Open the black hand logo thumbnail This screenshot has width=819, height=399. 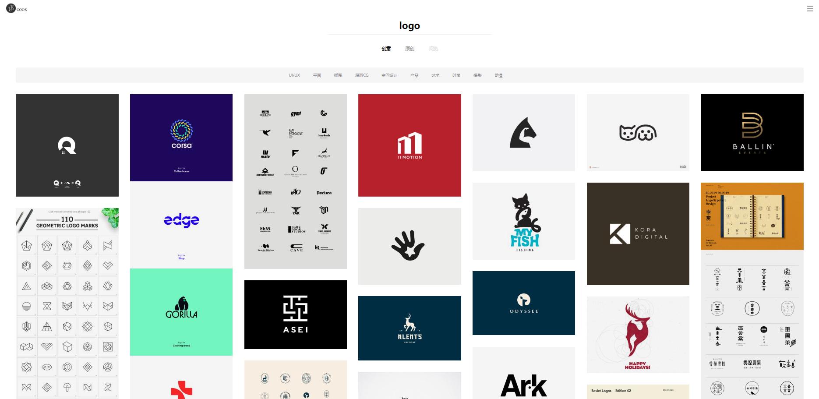pyautogui.click(x=409, y=246)
